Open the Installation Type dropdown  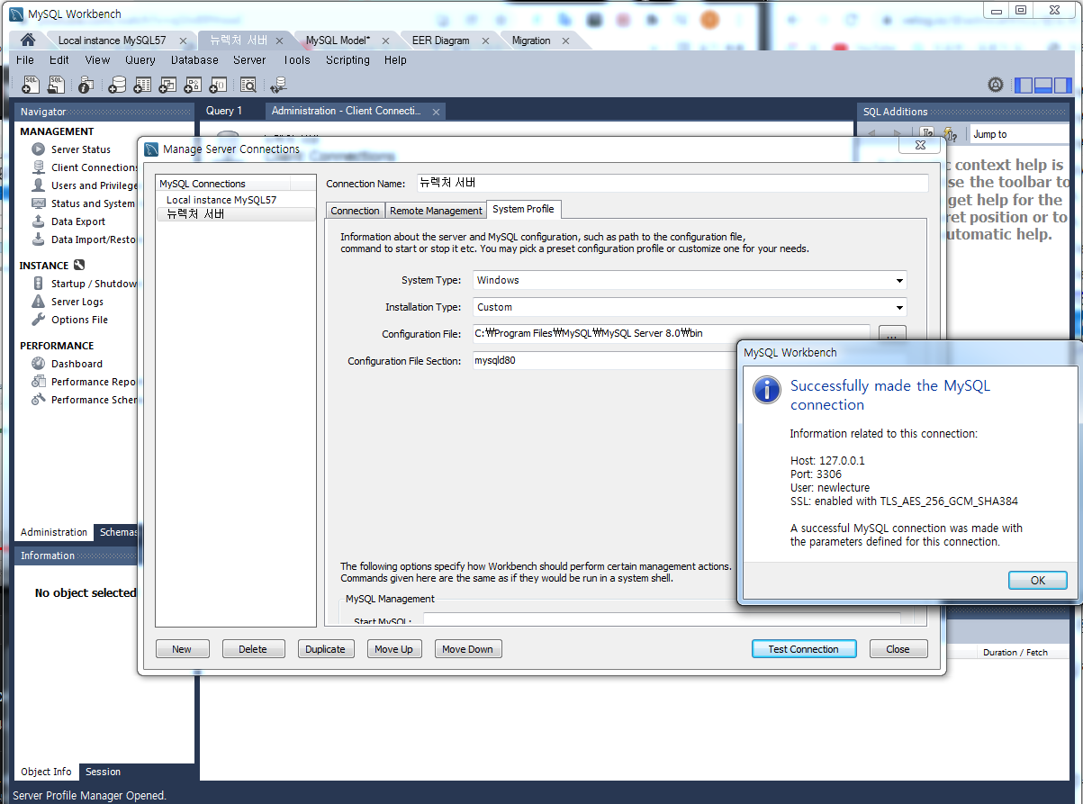[x=690, y=307]
